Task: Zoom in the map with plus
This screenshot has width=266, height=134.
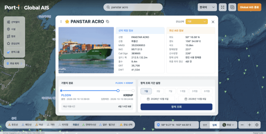Action: [249, 125]
